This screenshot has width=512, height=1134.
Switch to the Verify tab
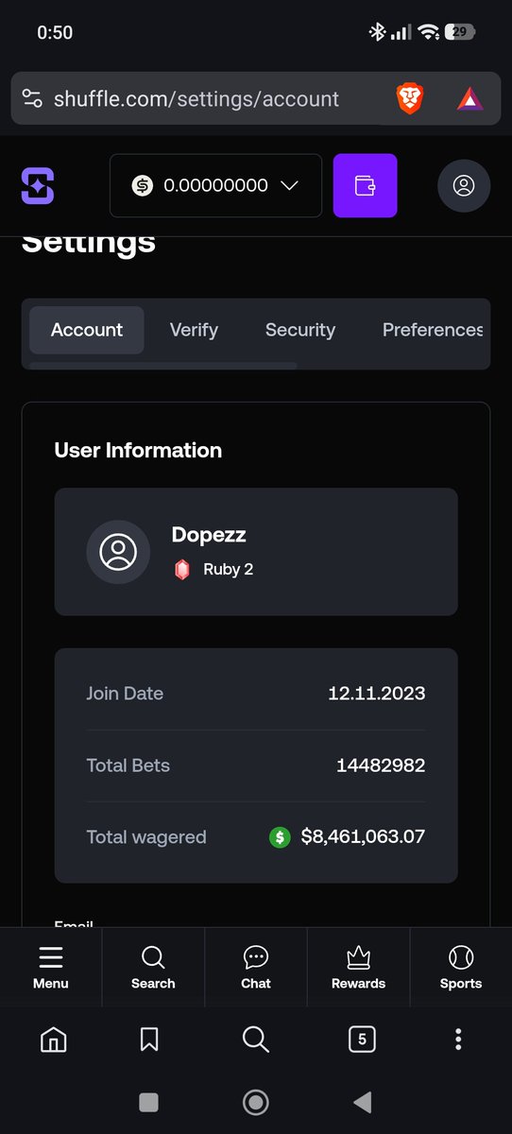pos(194,330)
